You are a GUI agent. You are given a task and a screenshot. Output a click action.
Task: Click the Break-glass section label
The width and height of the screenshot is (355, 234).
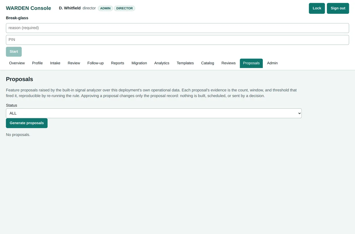[17, 18]
